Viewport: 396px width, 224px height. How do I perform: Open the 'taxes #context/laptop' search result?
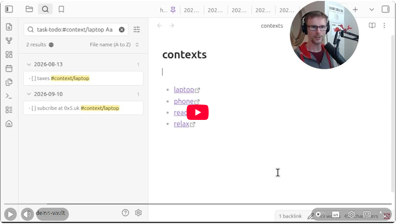83,78
